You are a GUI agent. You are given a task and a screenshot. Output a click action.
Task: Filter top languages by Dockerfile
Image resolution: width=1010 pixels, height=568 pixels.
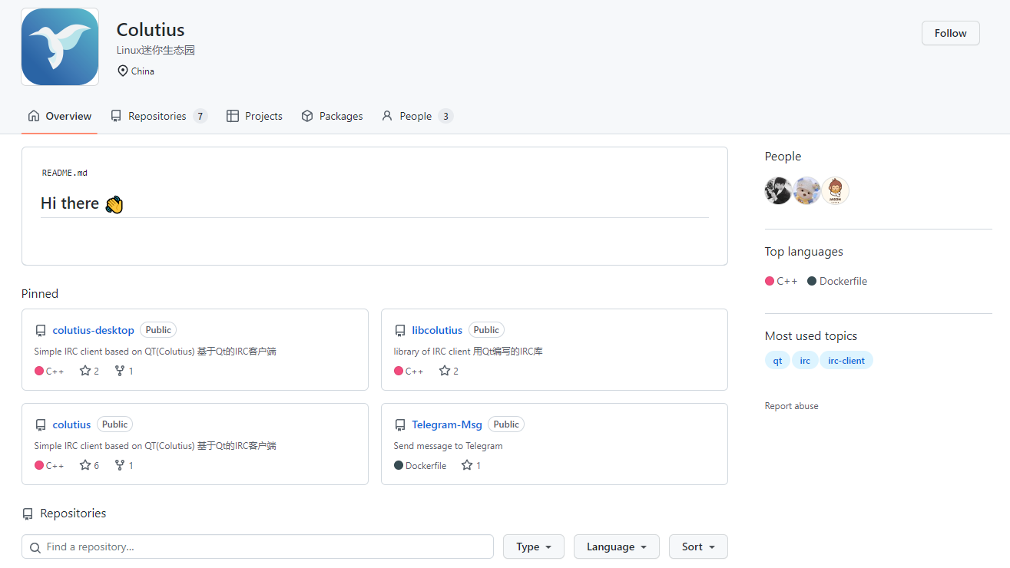pos(837,282)
